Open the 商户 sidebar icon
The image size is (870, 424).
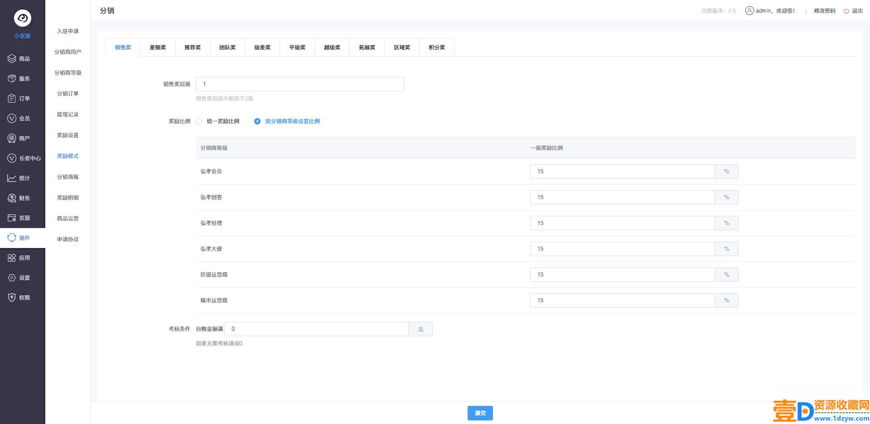(12, 138)
